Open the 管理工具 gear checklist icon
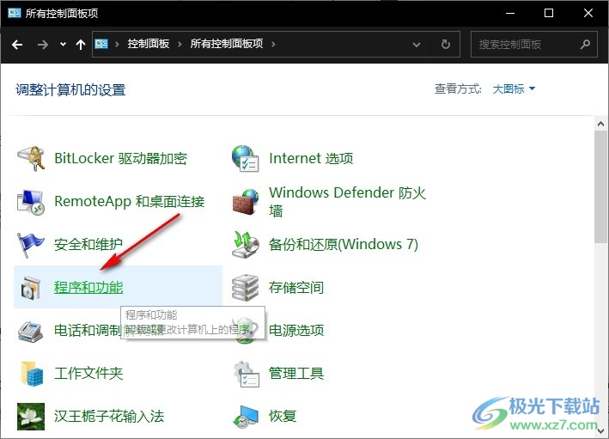 [x=247, y=374]
